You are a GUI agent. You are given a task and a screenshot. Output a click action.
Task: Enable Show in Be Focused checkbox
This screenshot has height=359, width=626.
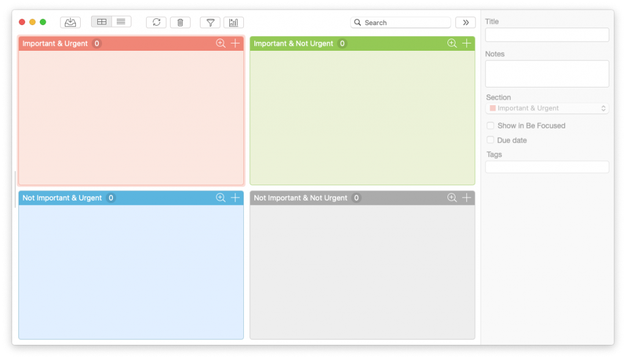click(x=490, y=126)
